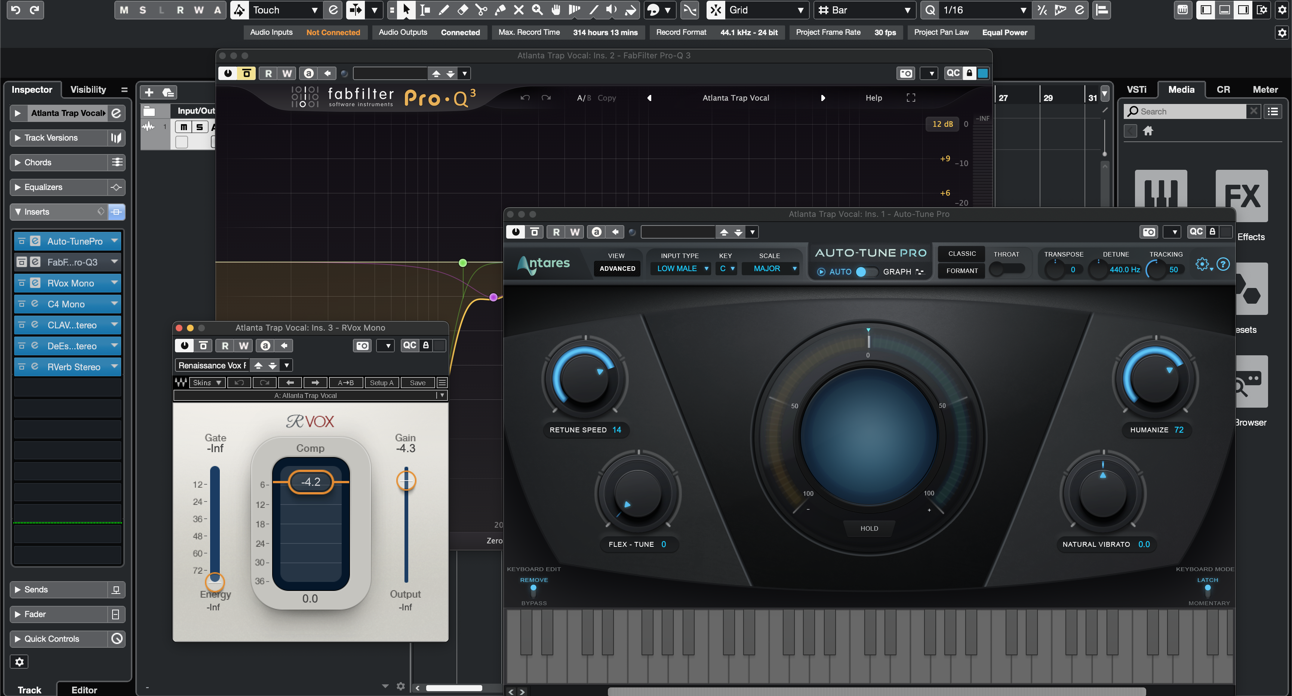Click the RVox snapshot camera icon

(x=362, y=345)
